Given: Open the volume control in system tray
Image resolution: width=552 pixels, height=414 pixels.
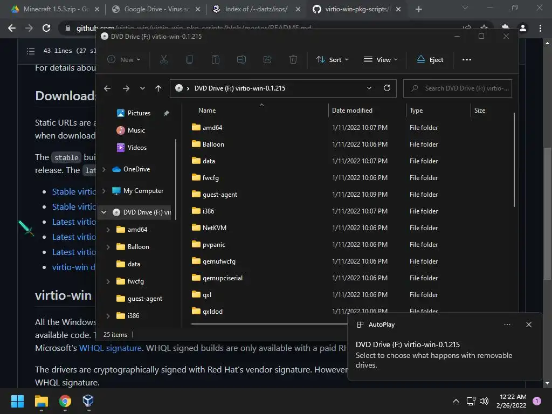Looking at the screenshot, I should [485, 401].
